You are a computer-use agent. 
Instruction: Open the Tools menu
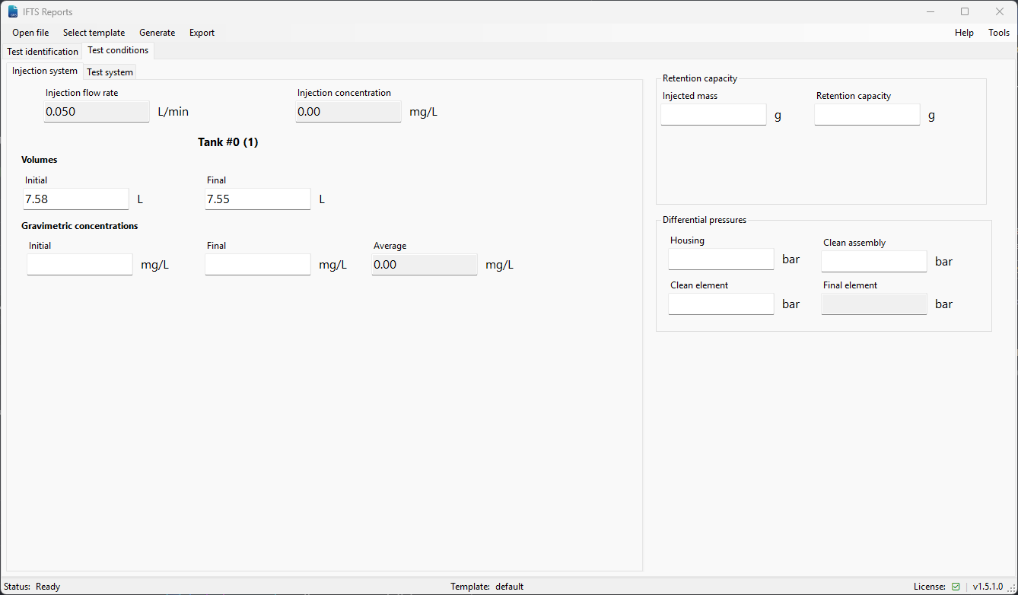click(998, 33)
